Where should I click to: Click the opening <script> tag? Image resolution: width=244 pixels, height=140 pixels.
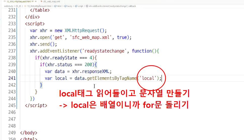click(35, 24)
